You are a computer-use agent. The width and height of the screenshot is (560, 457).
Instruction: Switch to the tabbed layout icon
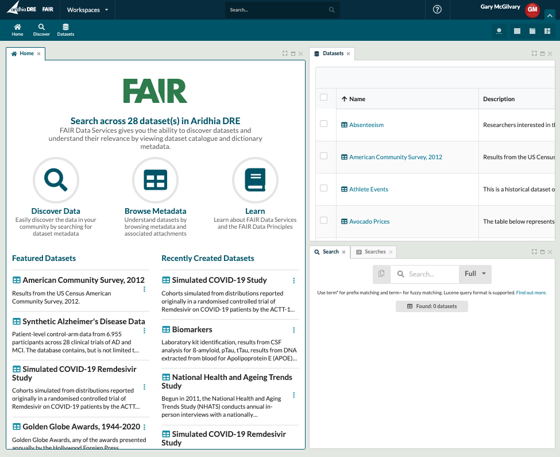pos(532,31)
